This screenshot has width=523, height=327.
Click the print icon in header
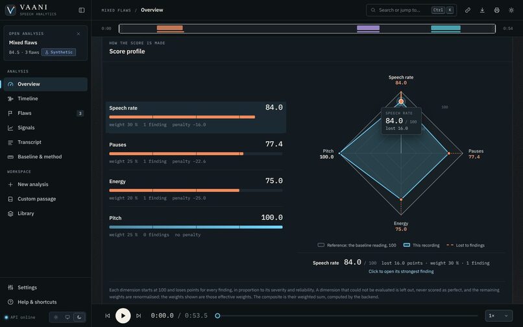[x=496, y=10]
